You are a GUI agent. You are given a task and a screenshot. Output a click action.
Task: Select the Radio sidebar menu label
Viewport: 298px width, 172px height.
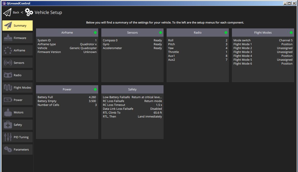coord(17,75)
